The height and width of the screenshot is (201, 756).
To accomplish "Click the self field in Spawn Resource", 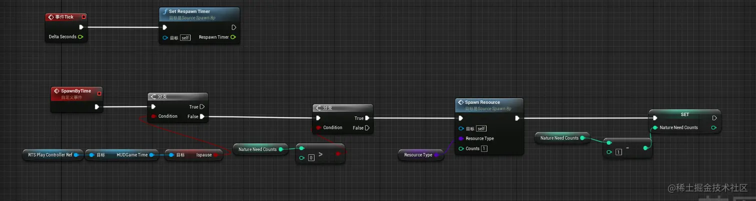I will pyautogui.click(x=481, y=129).
